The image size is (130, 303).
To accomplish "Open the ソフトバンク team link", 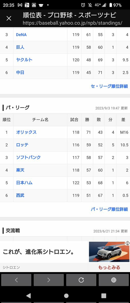I will click(28, 157).
